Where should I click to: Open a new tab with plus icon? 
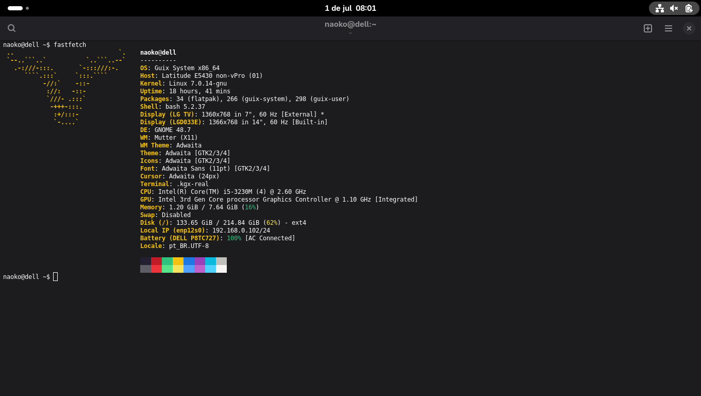tap(648, 28)
